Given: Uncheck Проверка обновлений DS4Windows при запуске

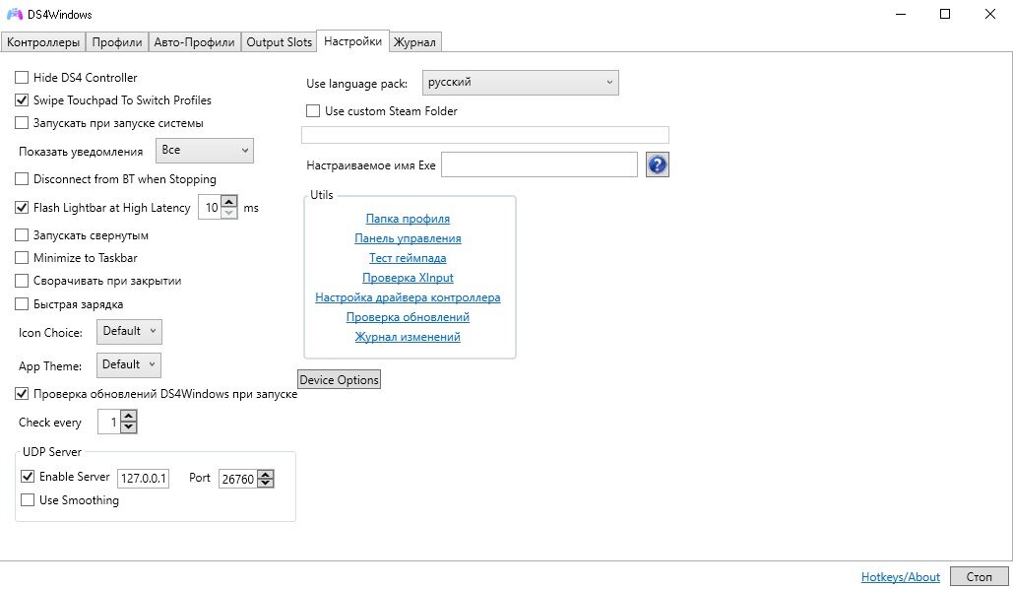Looking at the screenshot, I should [22, 394].
